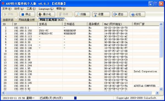Select row with IP 192.168.0.30
Screen dimensions: 165x101
[x=80, y=42]
